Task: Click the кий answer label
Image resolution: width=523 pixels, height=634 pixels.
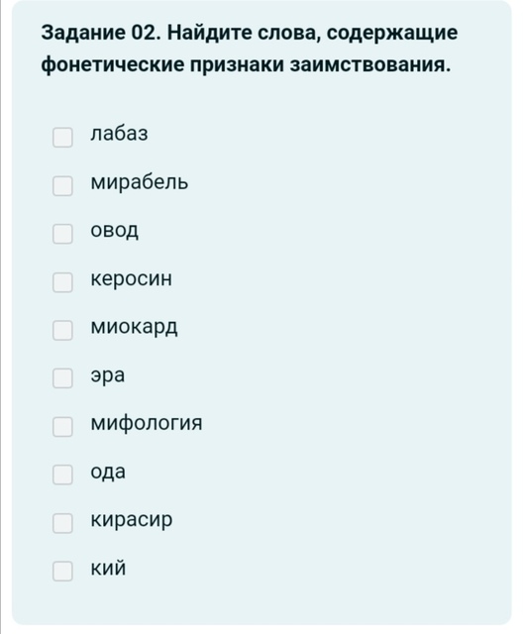Action: 108,568
